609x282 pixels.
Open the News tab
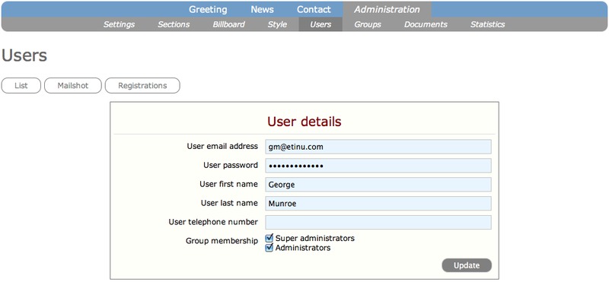coord(262,9)
